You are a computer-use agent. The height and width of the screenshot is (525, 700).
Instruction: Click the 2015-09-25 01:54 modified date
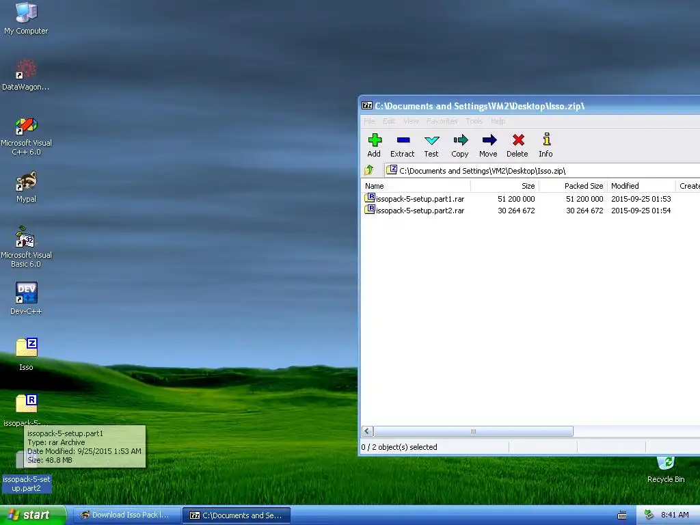[x=641, y=211]
